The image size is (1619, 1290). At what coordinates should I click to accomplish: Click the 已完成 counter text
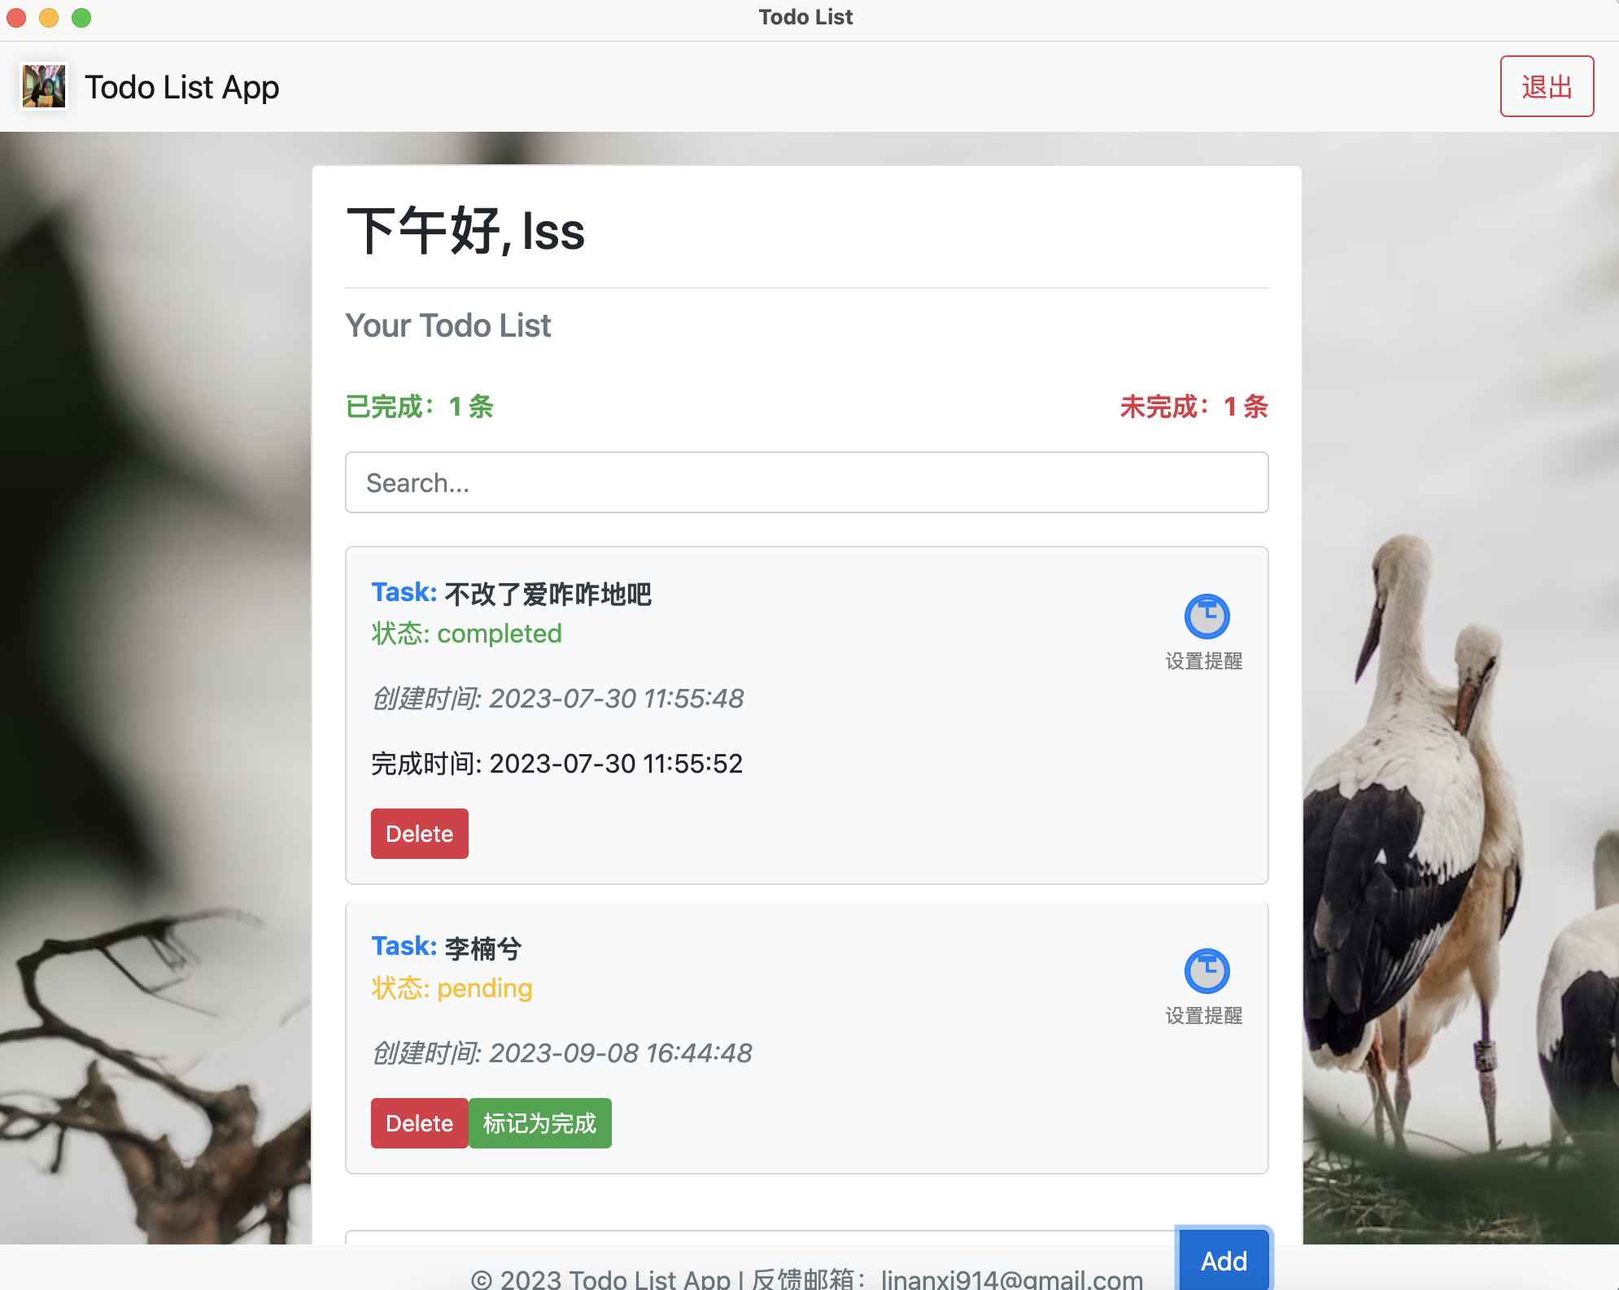click(420, 407)
